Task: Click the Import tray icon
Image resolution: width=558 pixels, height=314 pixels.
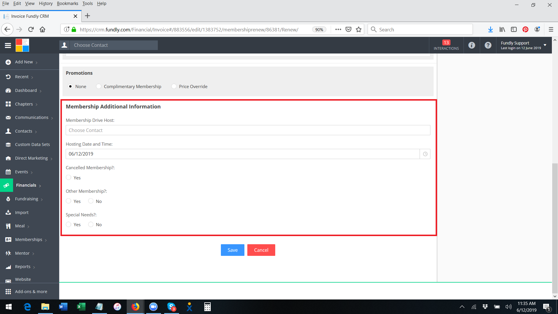Action: 8,213
